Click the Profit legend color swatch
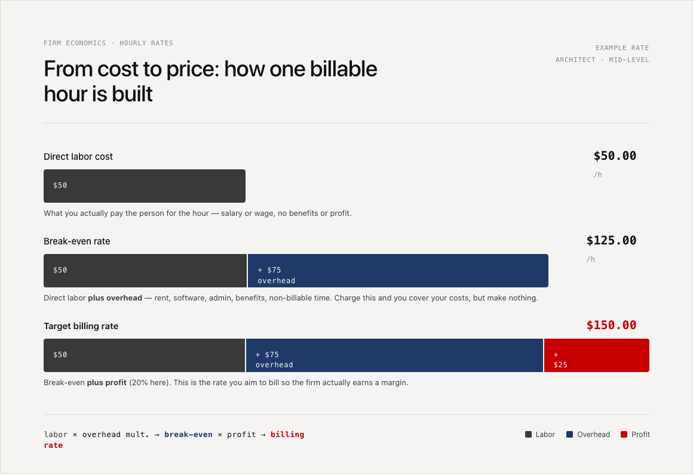Image resolution: width=693 pixels, height=474 pixels. pyautogui.click(x=624, y=434)
